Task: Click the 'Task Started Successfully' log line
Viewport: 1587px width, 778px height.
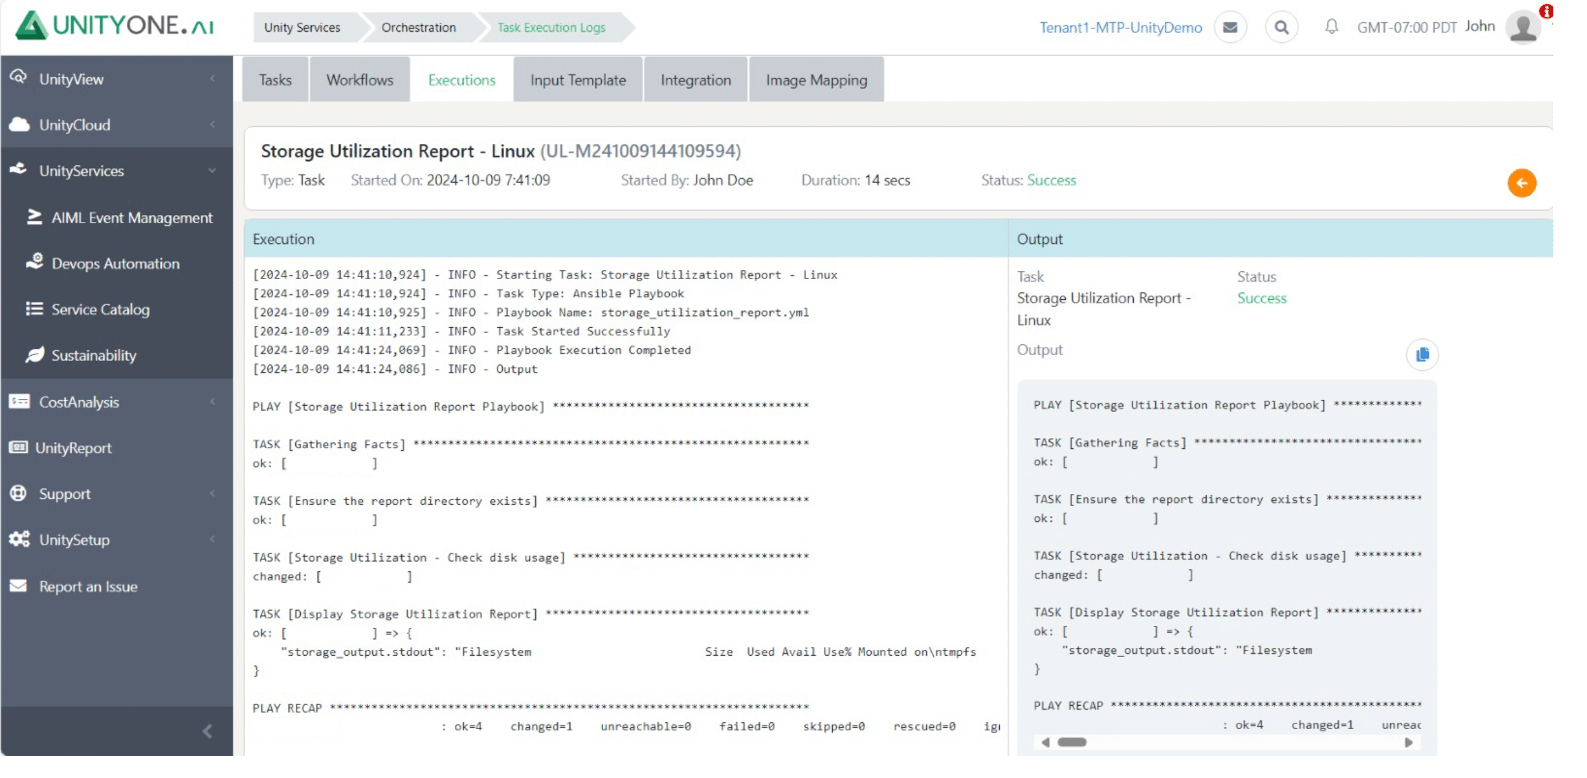Action: tap(461, 331)
